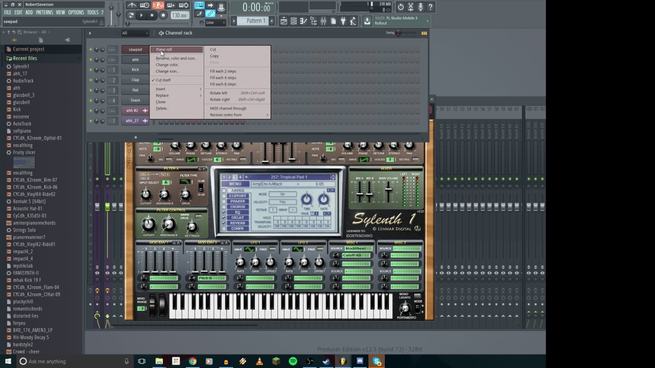The width and height of the screenshot is (655, 368).
Task: Toggle the ARPEG effect checkbox in Sylenth1
Action: pos(224,191)
